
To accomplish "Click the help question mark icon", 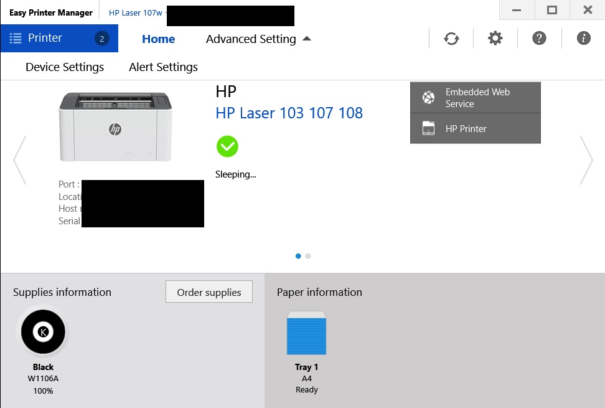I will point(539,39).
